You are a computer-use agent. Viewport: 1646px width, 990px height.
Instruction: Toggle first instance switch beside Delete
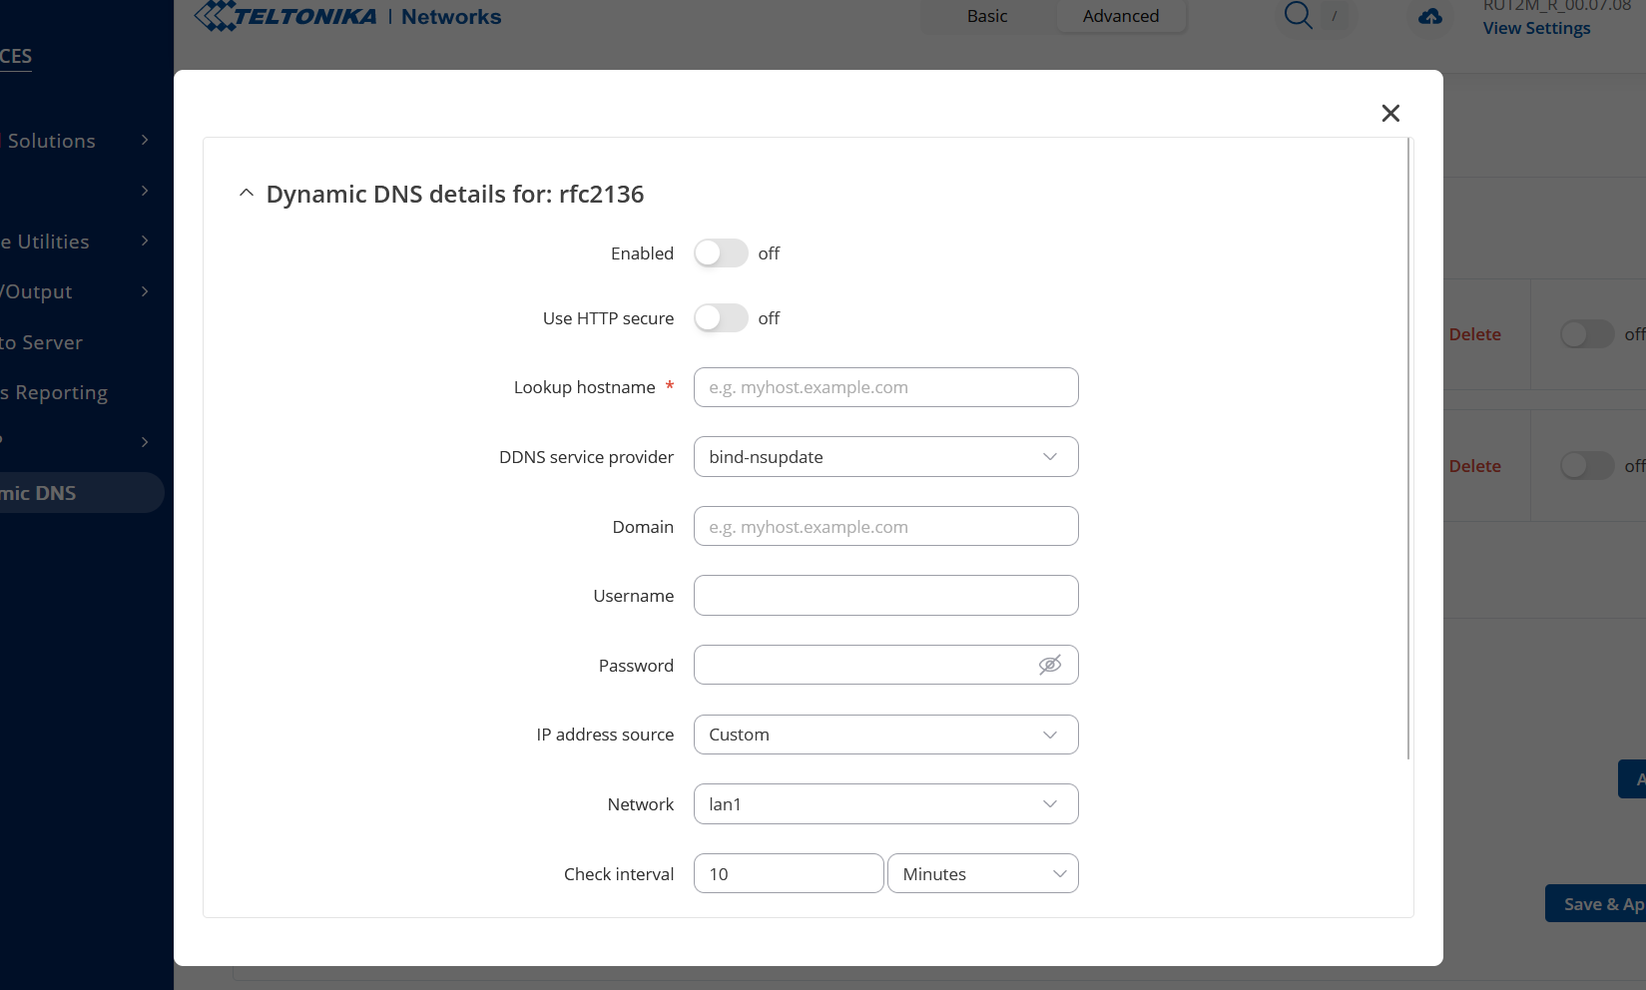click(1587, 334)
